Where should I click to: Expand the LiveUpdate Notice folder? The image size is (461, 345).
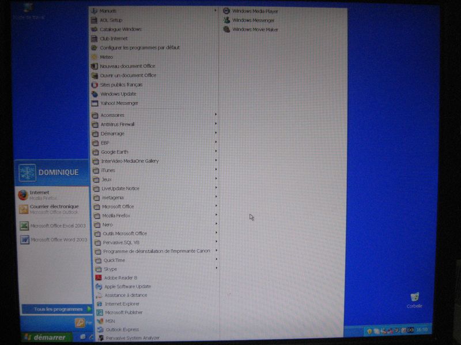(156, 189)
